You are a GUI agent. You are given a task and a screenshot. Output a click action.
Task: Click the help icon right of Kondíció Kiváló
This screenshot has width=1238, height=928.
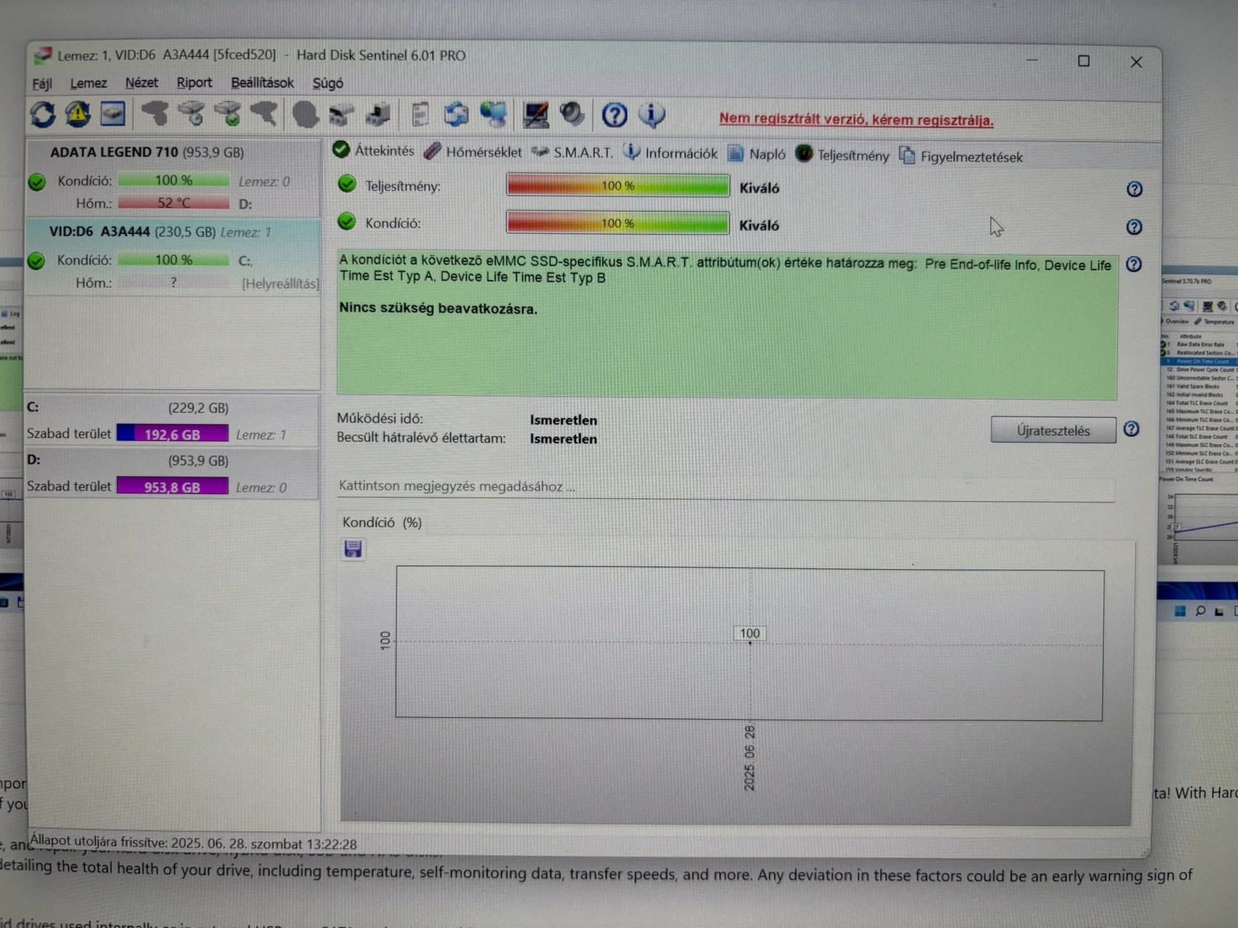(x=1134, y=227)
